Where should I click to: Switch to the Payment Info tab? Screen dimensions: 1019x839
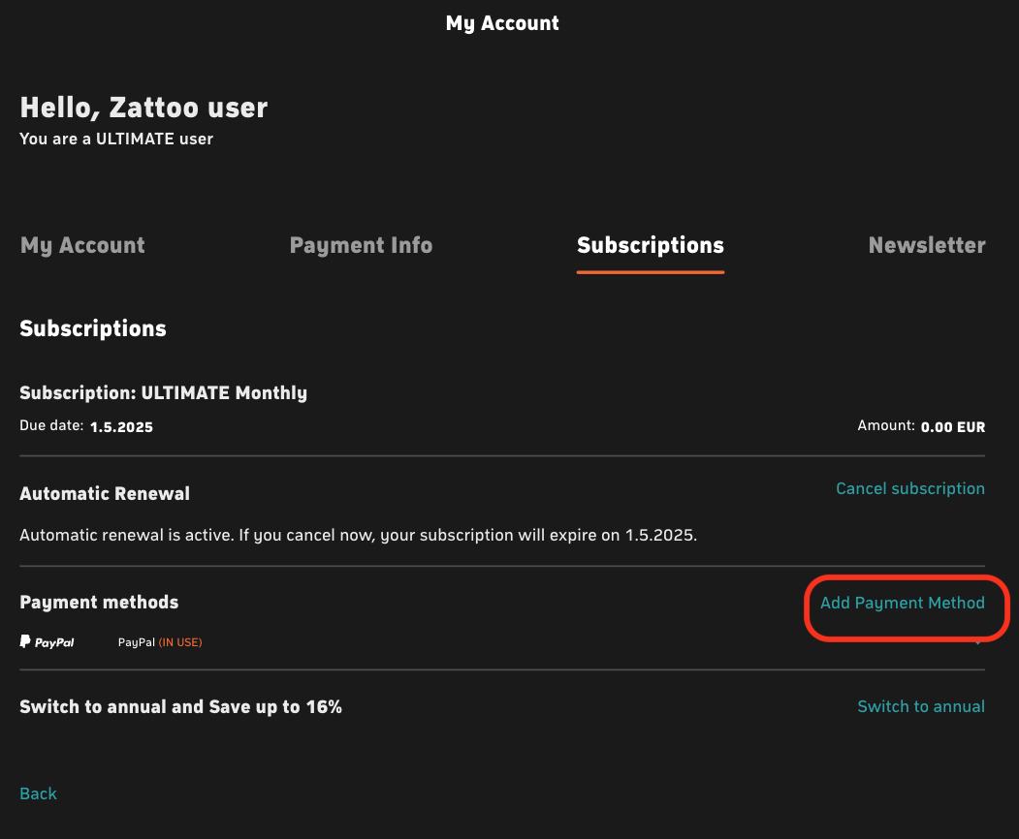coord(361,245)
